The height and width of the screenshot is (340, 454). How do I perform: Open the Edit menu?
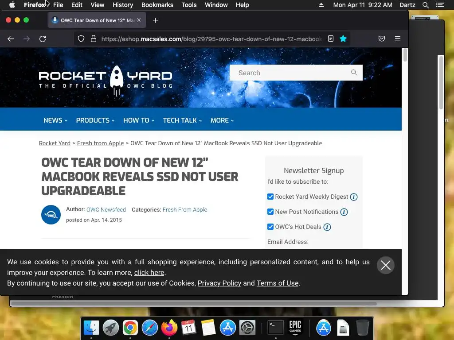pos(77,5)
